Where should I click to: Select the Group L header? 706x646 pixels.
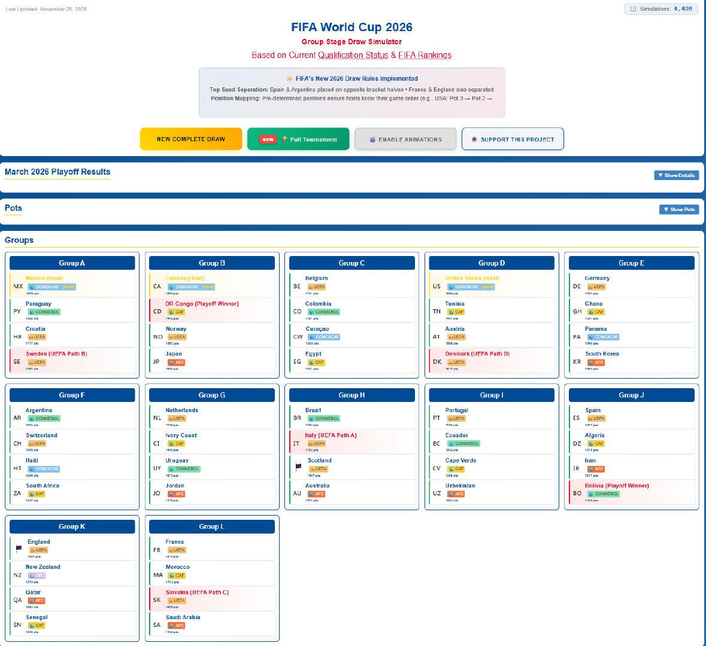tap(211, 526)
